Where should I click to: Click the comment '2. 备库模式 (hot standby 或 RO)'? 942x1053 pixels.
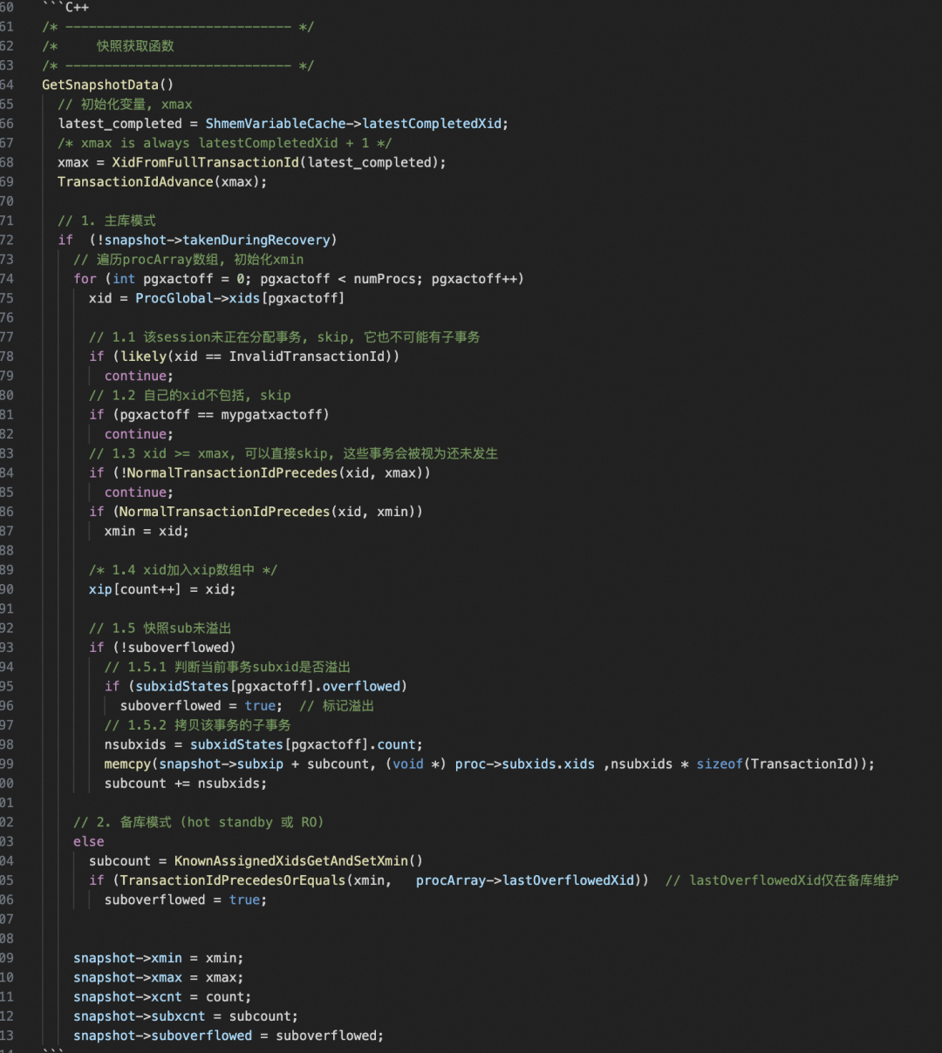pos(199,822)
